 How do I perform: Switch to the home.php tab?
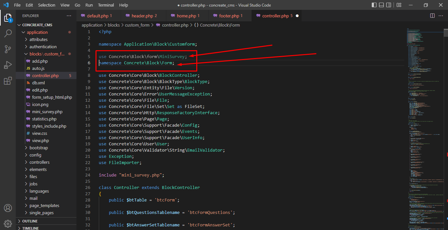tap(187, 16)
